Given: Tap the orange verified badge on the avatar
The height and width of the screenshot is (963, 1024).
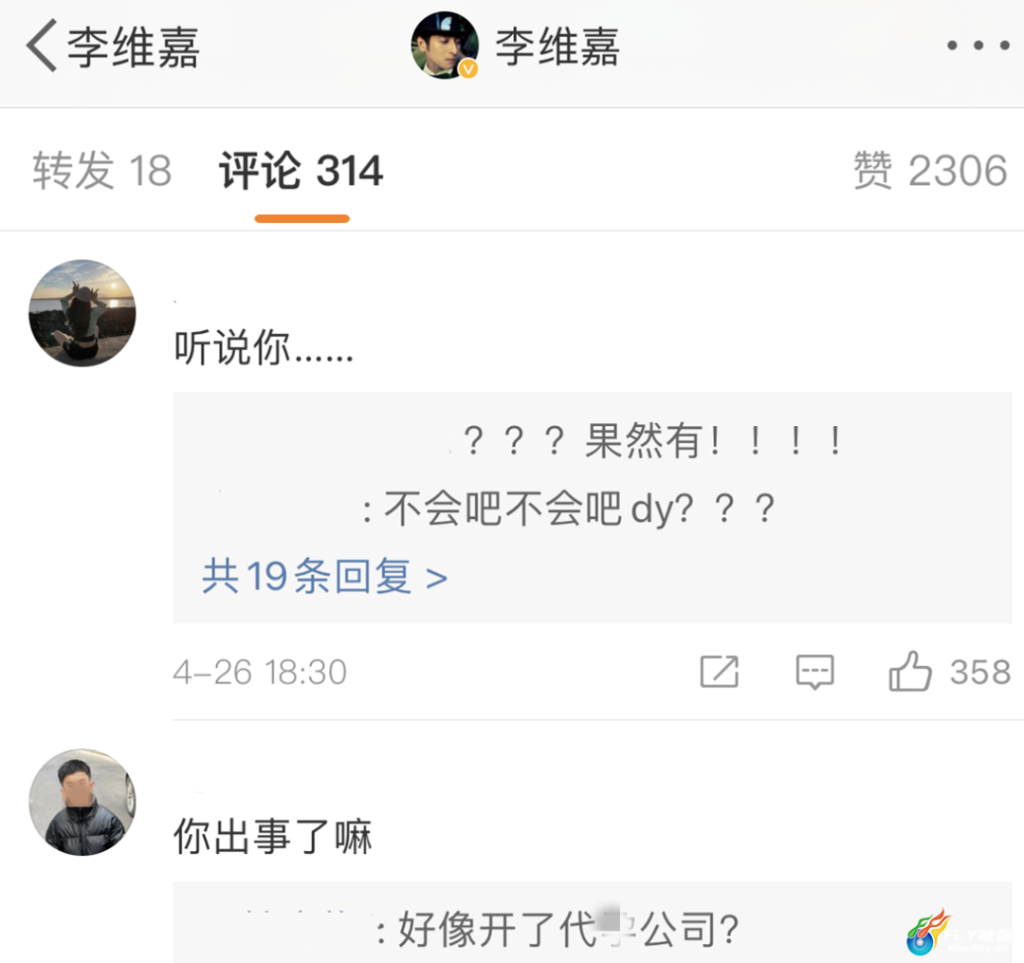Looking at the screenshot, I should click(x=468, y=68).
